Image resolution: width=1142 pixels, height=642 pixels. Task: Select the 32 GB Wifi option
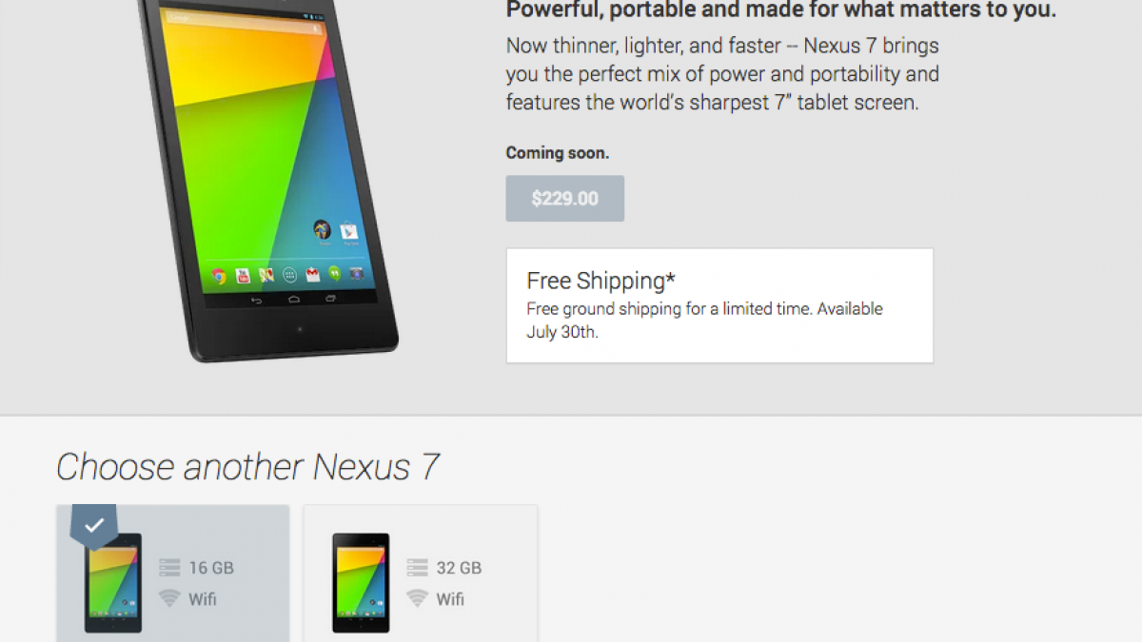pos(421,573)
